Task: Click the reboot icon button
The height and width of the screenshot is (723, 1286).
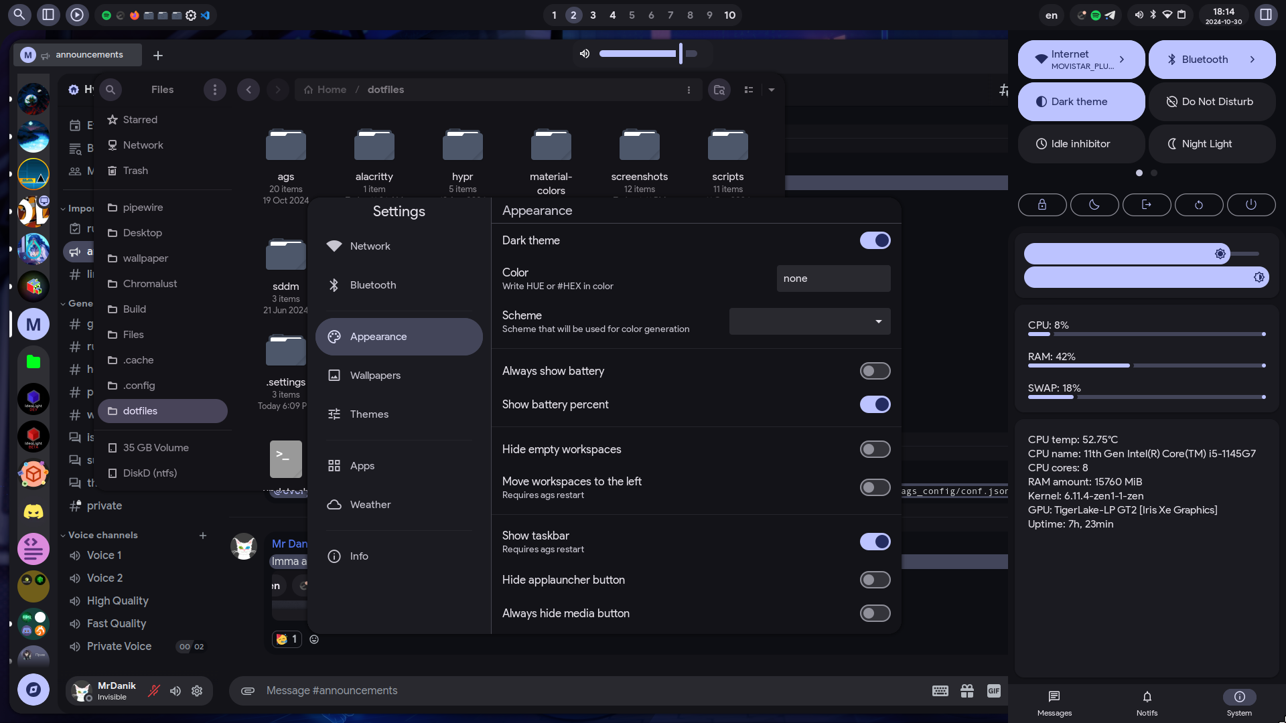Action: click(x=1198, y=205)
